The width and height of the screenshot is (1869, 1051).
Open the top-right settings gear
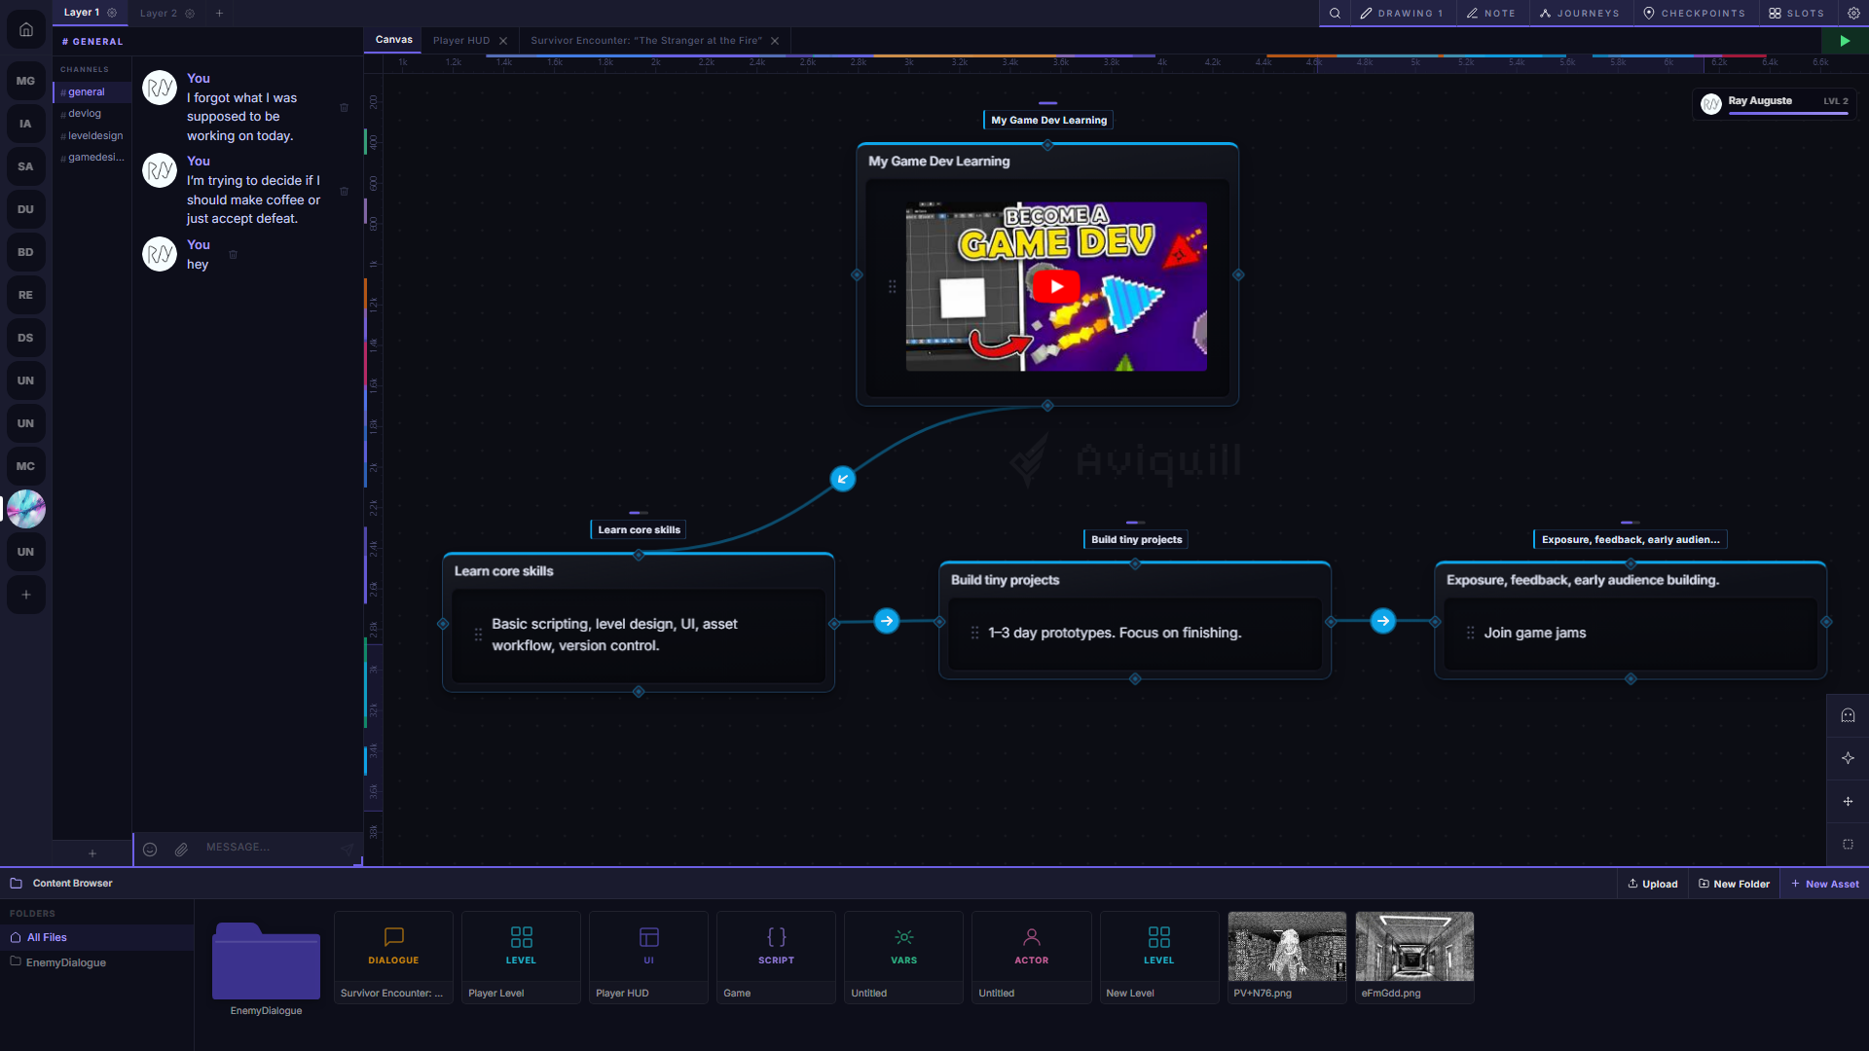pyautogui.click(x=1853, y=14)
